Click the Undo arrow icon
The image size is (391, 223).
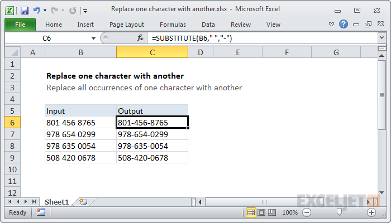tap(37, 11)
